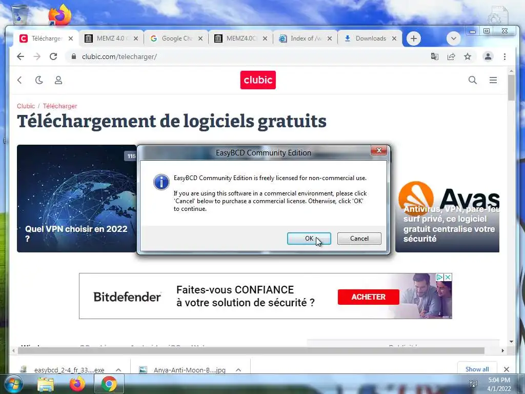Click the horizontal page scrollbar

(x=251, y=350)
